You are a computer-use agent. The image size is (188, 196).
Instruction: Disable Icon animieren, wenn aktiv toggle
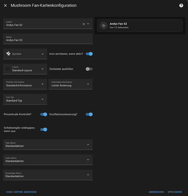[89, 54]
